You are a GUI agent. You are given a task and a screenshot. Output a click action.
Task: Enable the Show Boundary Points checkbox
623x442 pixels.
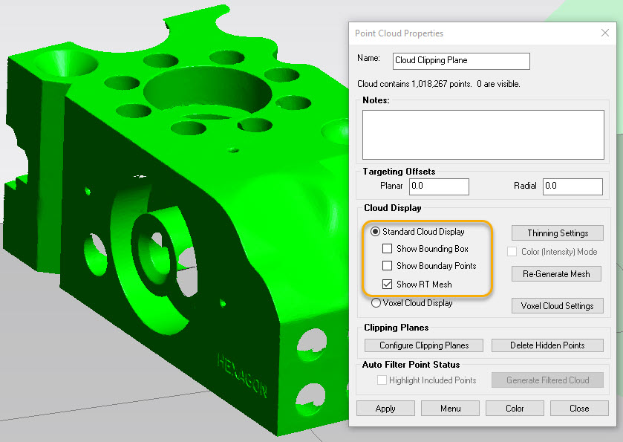(x=387, y=266)
